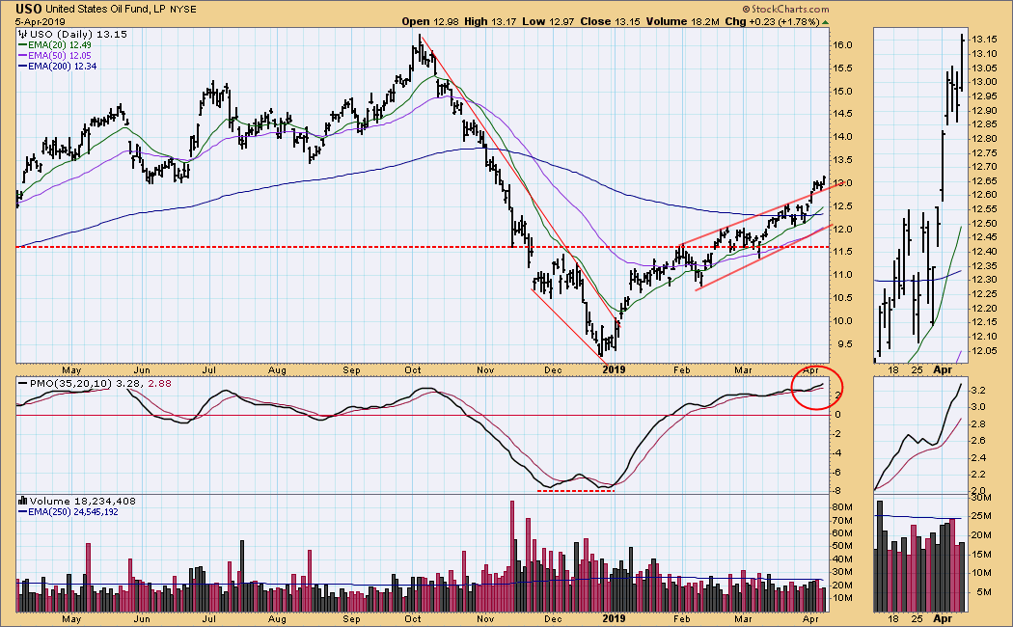This screenshot has width=1013, height=627.
Task: Click the green up-triangle after the Chg value
Action: [826, 22]
